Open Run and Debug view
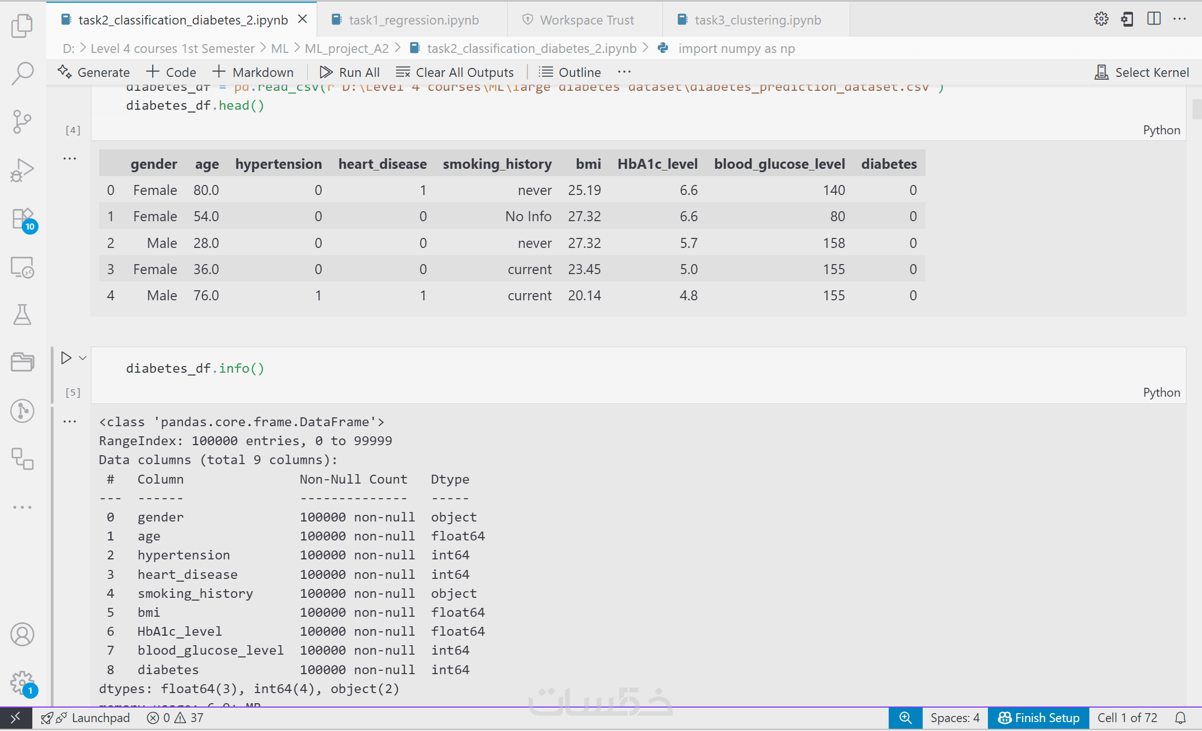1202x731 pixels. coord(22,170)
